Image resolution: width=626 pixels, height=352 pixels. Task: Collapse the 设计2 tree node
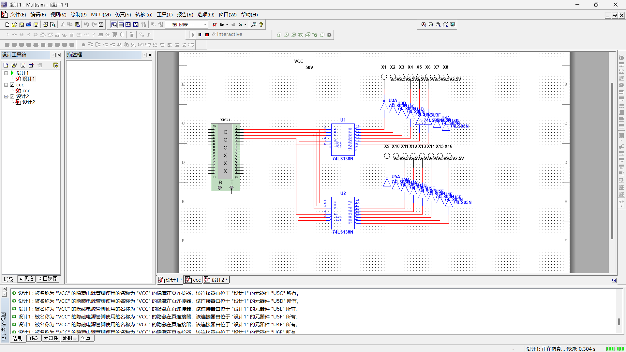6,96
